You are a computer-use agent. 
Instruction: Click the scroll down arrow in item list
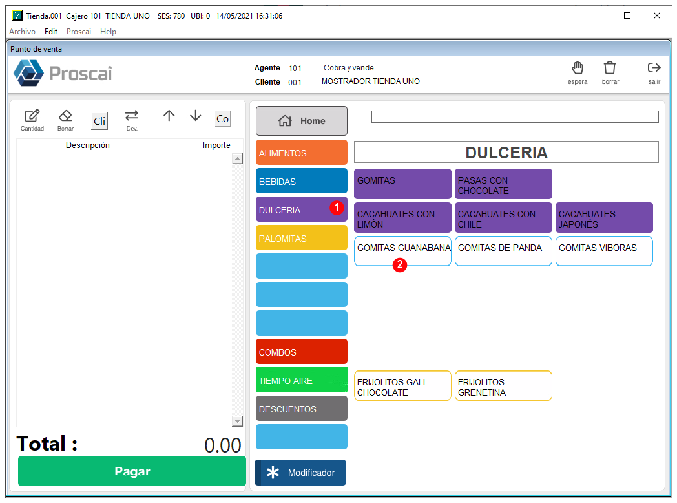[238, 421]
